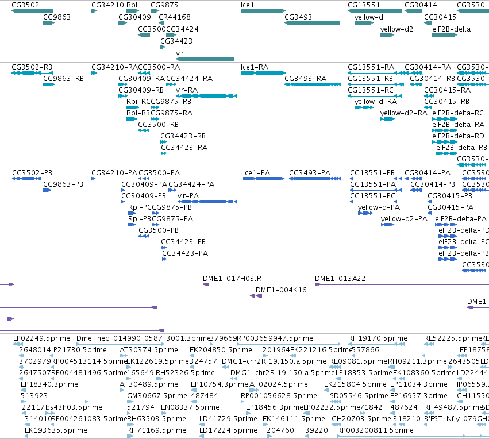
Task: Click the CG3493-PA protein label
Action: 310,173
